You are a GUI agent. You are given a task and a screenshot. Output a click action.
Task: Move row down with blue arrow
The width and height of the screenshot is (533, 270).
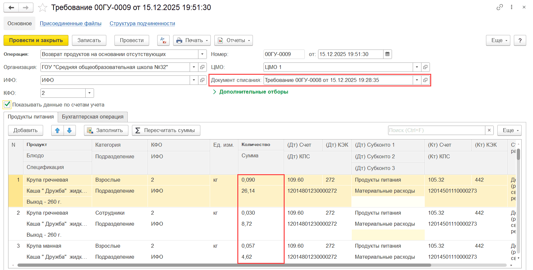pyautogui.click(x=69, y=130)
